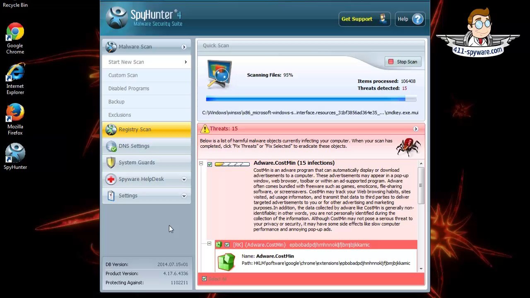Switch to Registry Scan
This screenshot has width=530, height=298.
[x=147, y=130]
